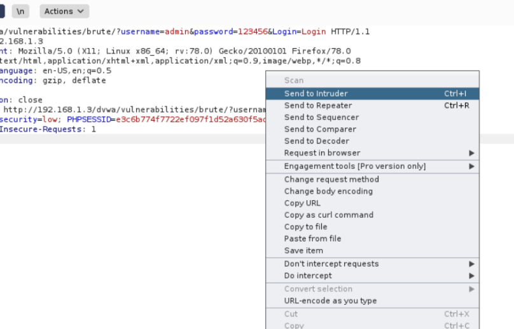This screenshot has height=329, width=514.
Task: Expand Request in browser submenu
Action: pos(322,153)
